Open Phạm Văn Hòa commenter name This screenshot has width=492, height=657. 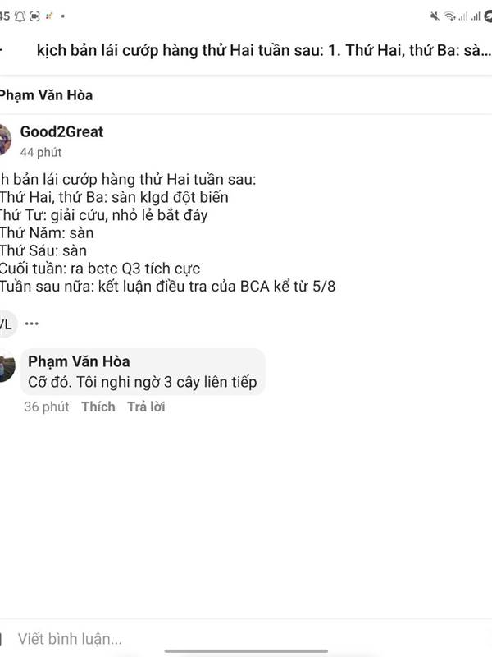pos(79,362)
